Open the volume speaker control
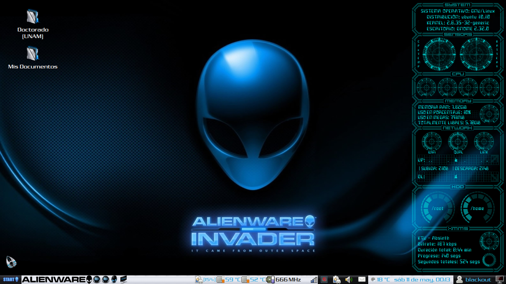The width and height of the screenshot is (506, 284). click(349, 280)
